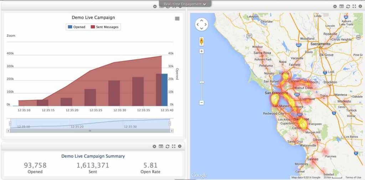Zoom in on the map with plus button
The width and height of the screenshot is (365, 180).
pos(202,51)
